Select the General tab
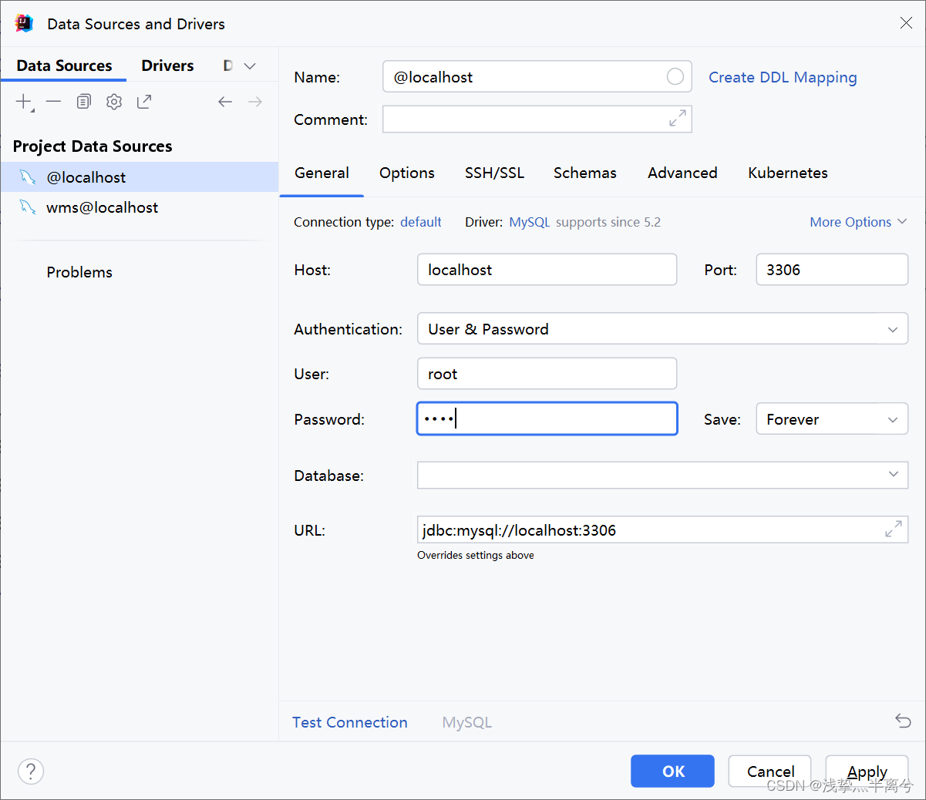 click(x=322, y=173)
